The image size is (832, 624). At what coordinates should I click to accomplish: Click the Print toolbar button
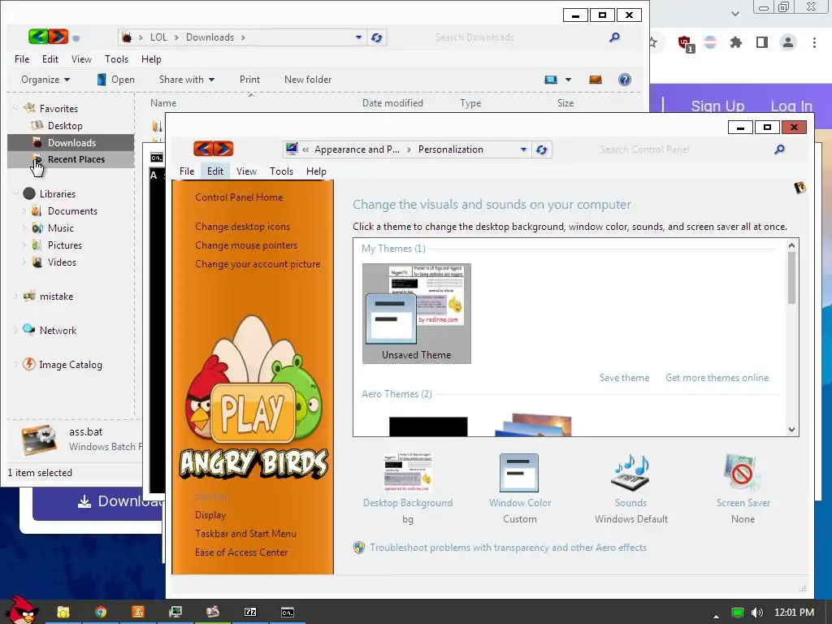coord(250,80)
